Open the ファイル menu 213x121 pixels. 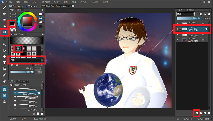9,2
